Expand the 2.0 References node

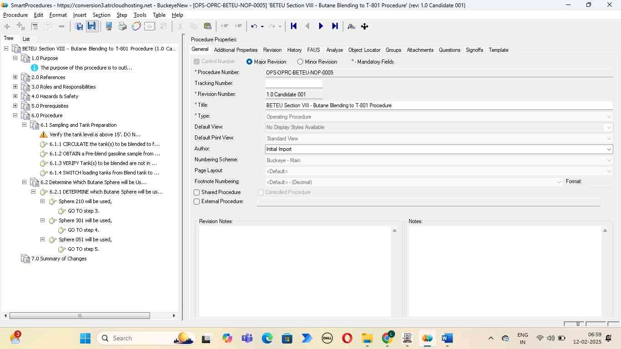pyautogui.click(x=15, y=77)
